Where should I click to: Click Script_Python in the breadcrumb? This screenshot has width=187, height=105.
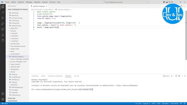pyautogui.click(x=49, y=9)
